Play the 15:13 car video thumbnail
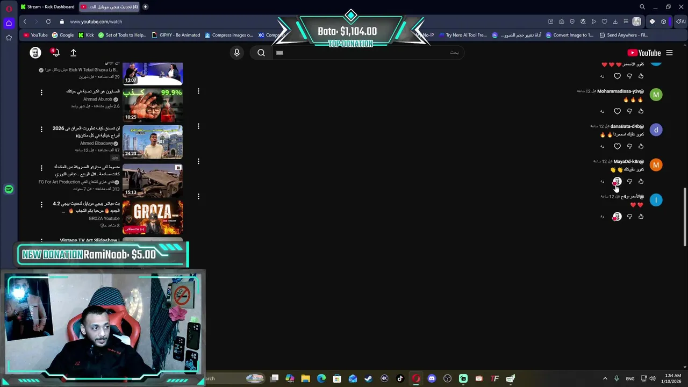 153,180
